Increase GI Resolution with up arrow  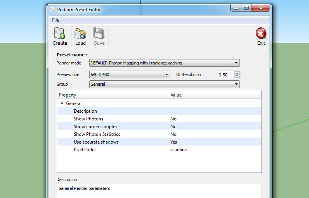(237, 73)
